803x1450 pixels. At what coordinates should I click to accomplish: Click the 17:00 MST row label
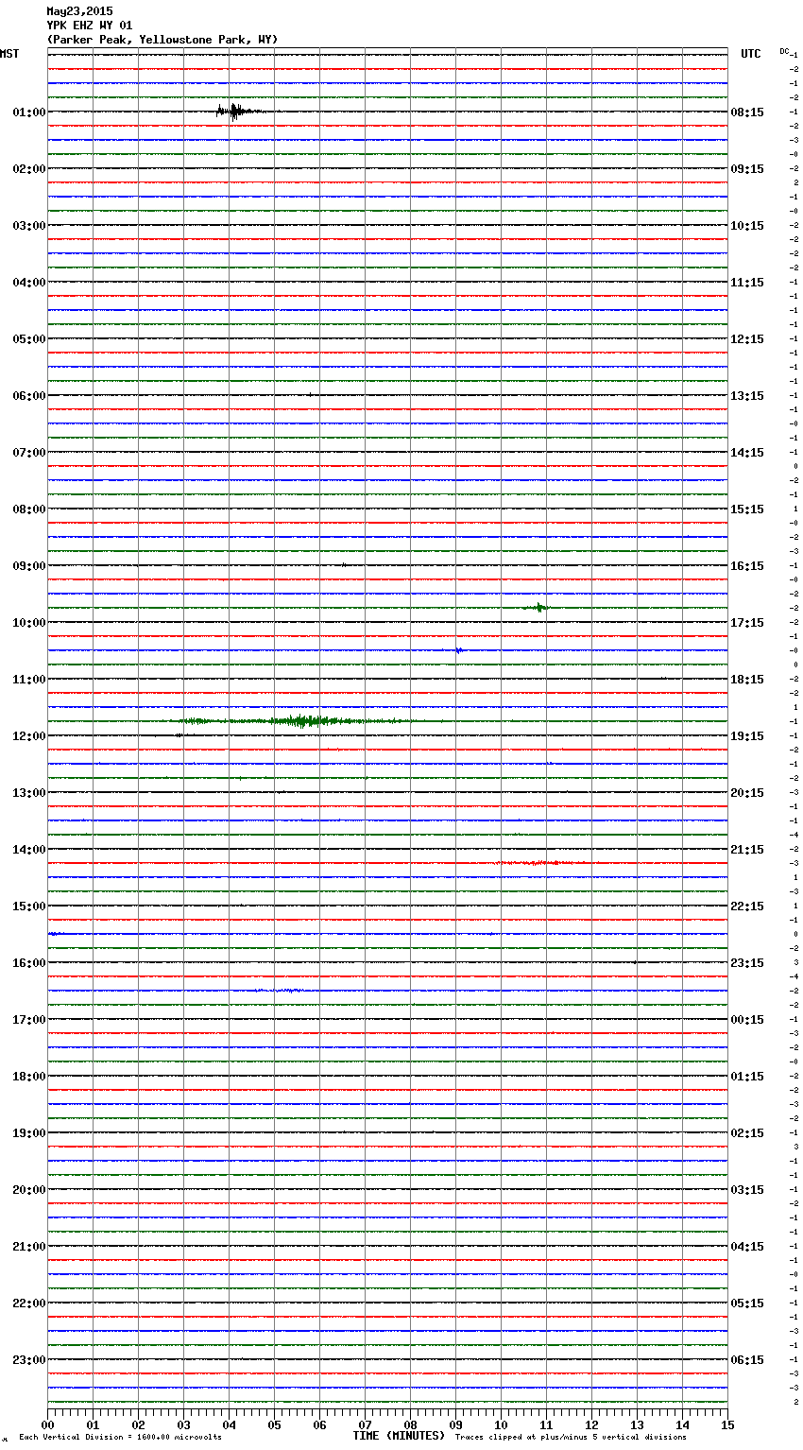pyautogui.click(x=29, y=1020)
